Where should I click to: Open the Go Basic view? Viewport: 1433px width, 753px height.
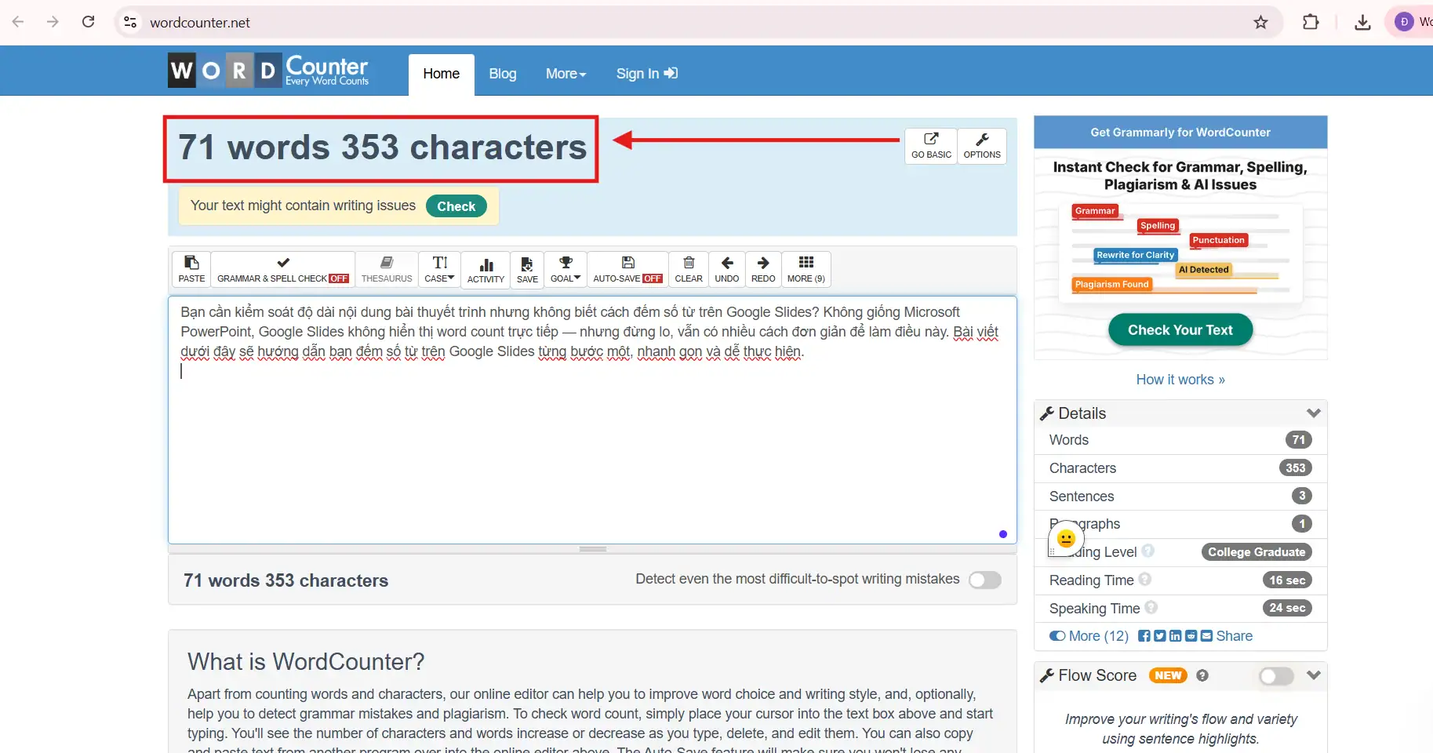tap(931, 146)
